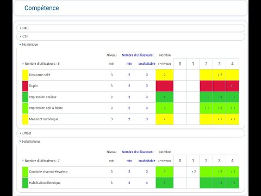The height and width of the screenshot is (196, 261).
Task: Collapse the Habilitations section
Action: pyautogui.click(x=30, y=142)
